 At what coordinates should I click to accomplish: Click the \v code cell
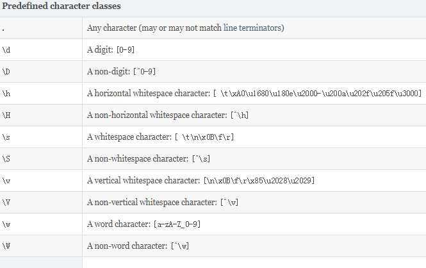6,181
